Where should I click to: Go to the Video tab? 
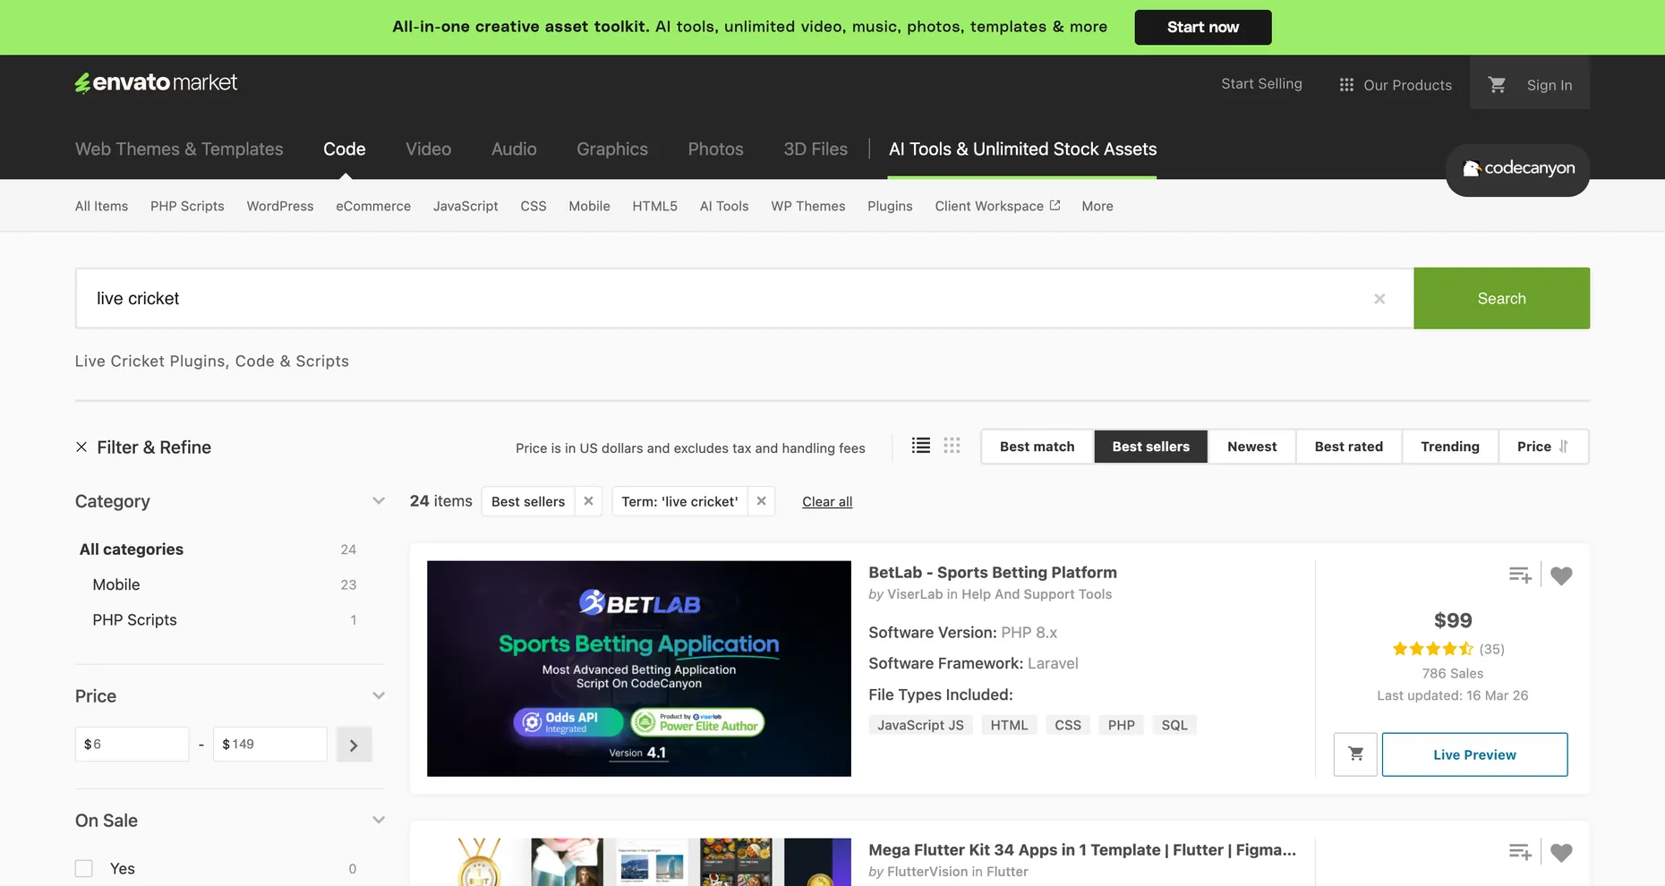[429, 149]
